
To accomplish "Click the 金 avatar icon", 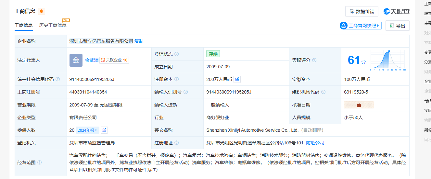I will click(76, 60).
